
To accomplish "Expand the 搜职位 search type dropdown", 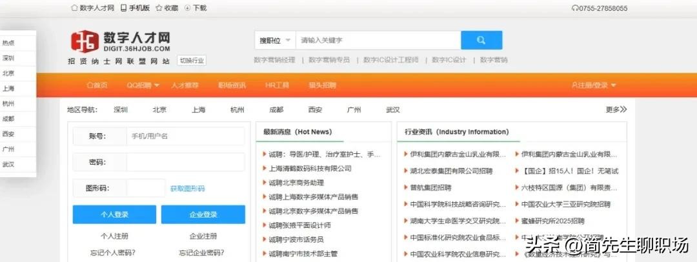I will coord(276,41).
